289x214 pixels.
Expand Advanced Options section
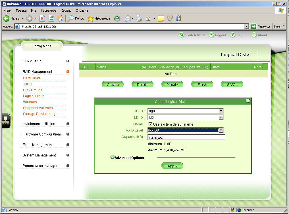(x=112, y=157)
